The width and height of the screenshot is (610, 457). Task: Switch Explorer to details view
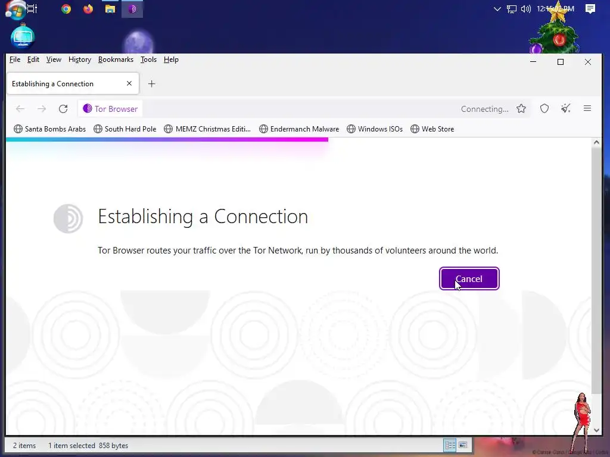coord(450,445)
